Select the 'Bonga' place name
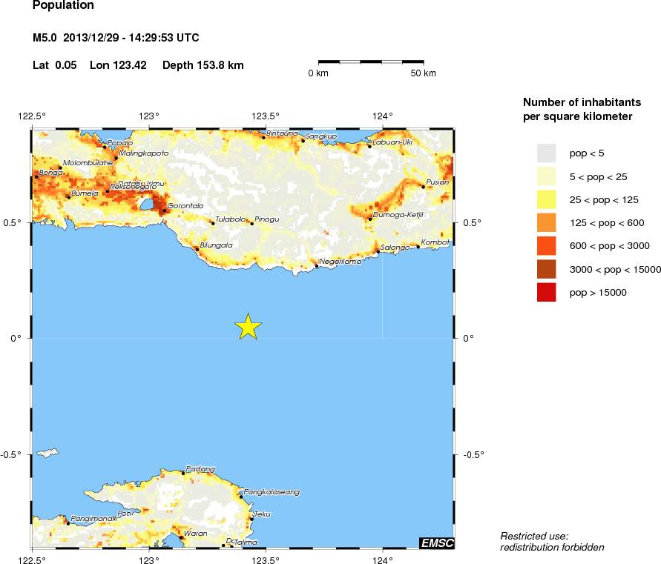 (x=50, y=173)
